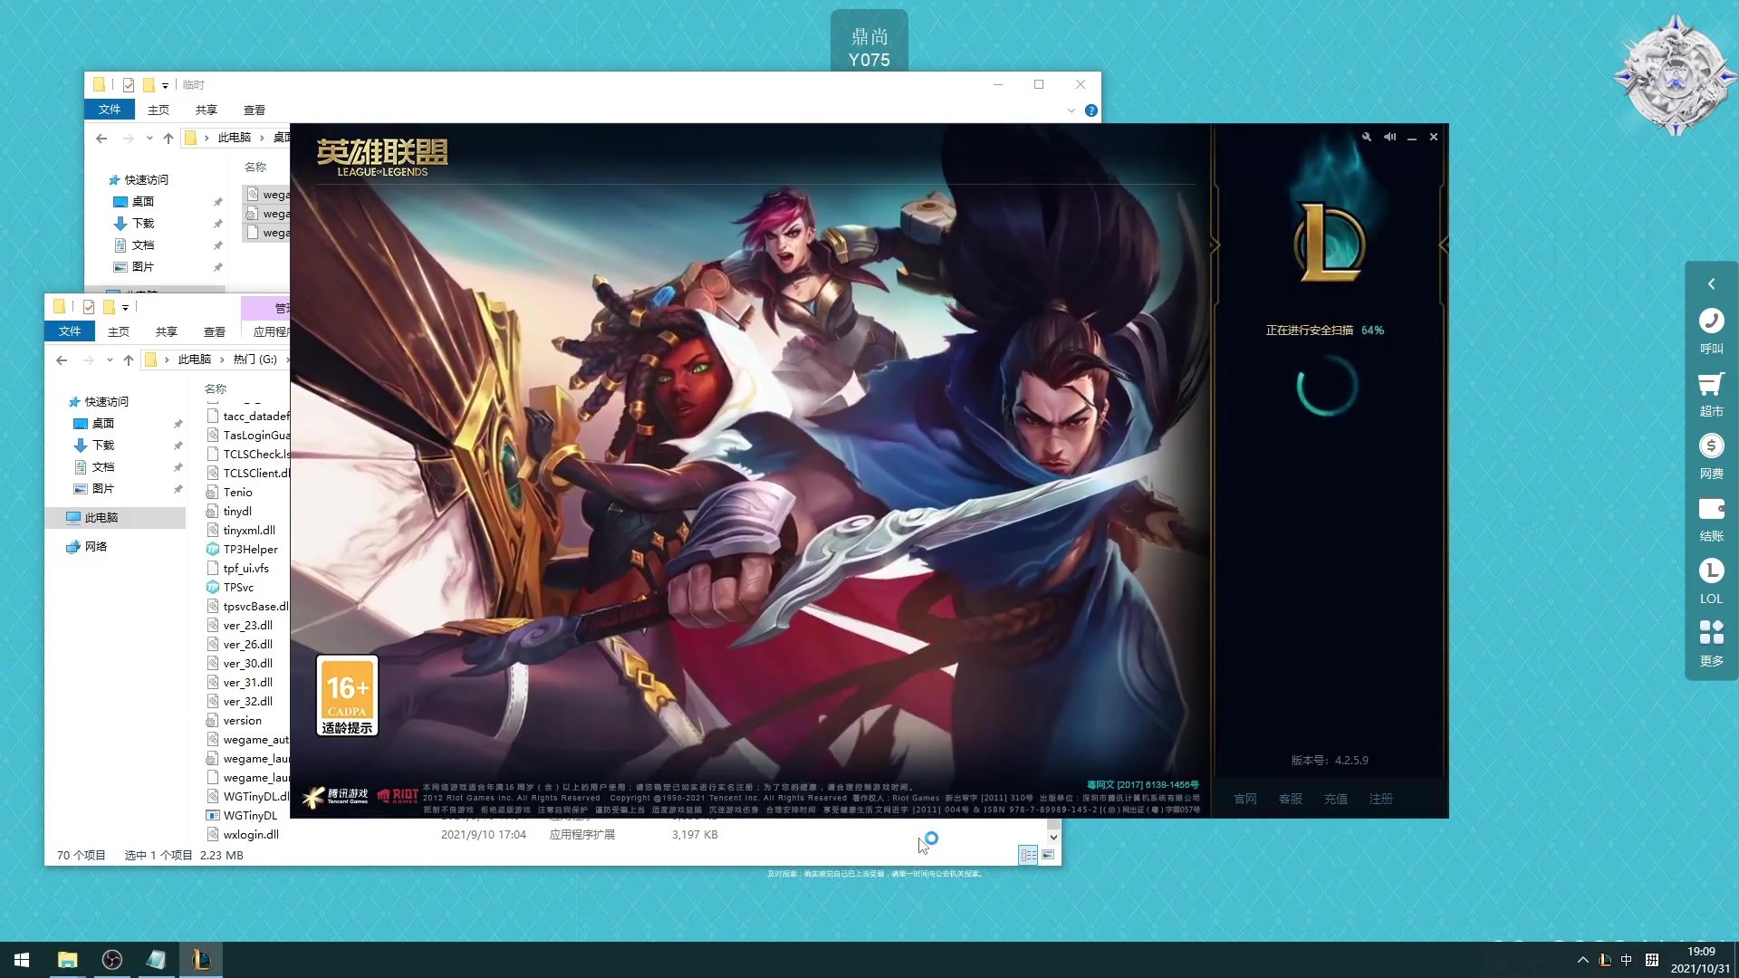
Task: Open 更多 more apps icon
Action: pyautogui.click(x=1711, y=633)
